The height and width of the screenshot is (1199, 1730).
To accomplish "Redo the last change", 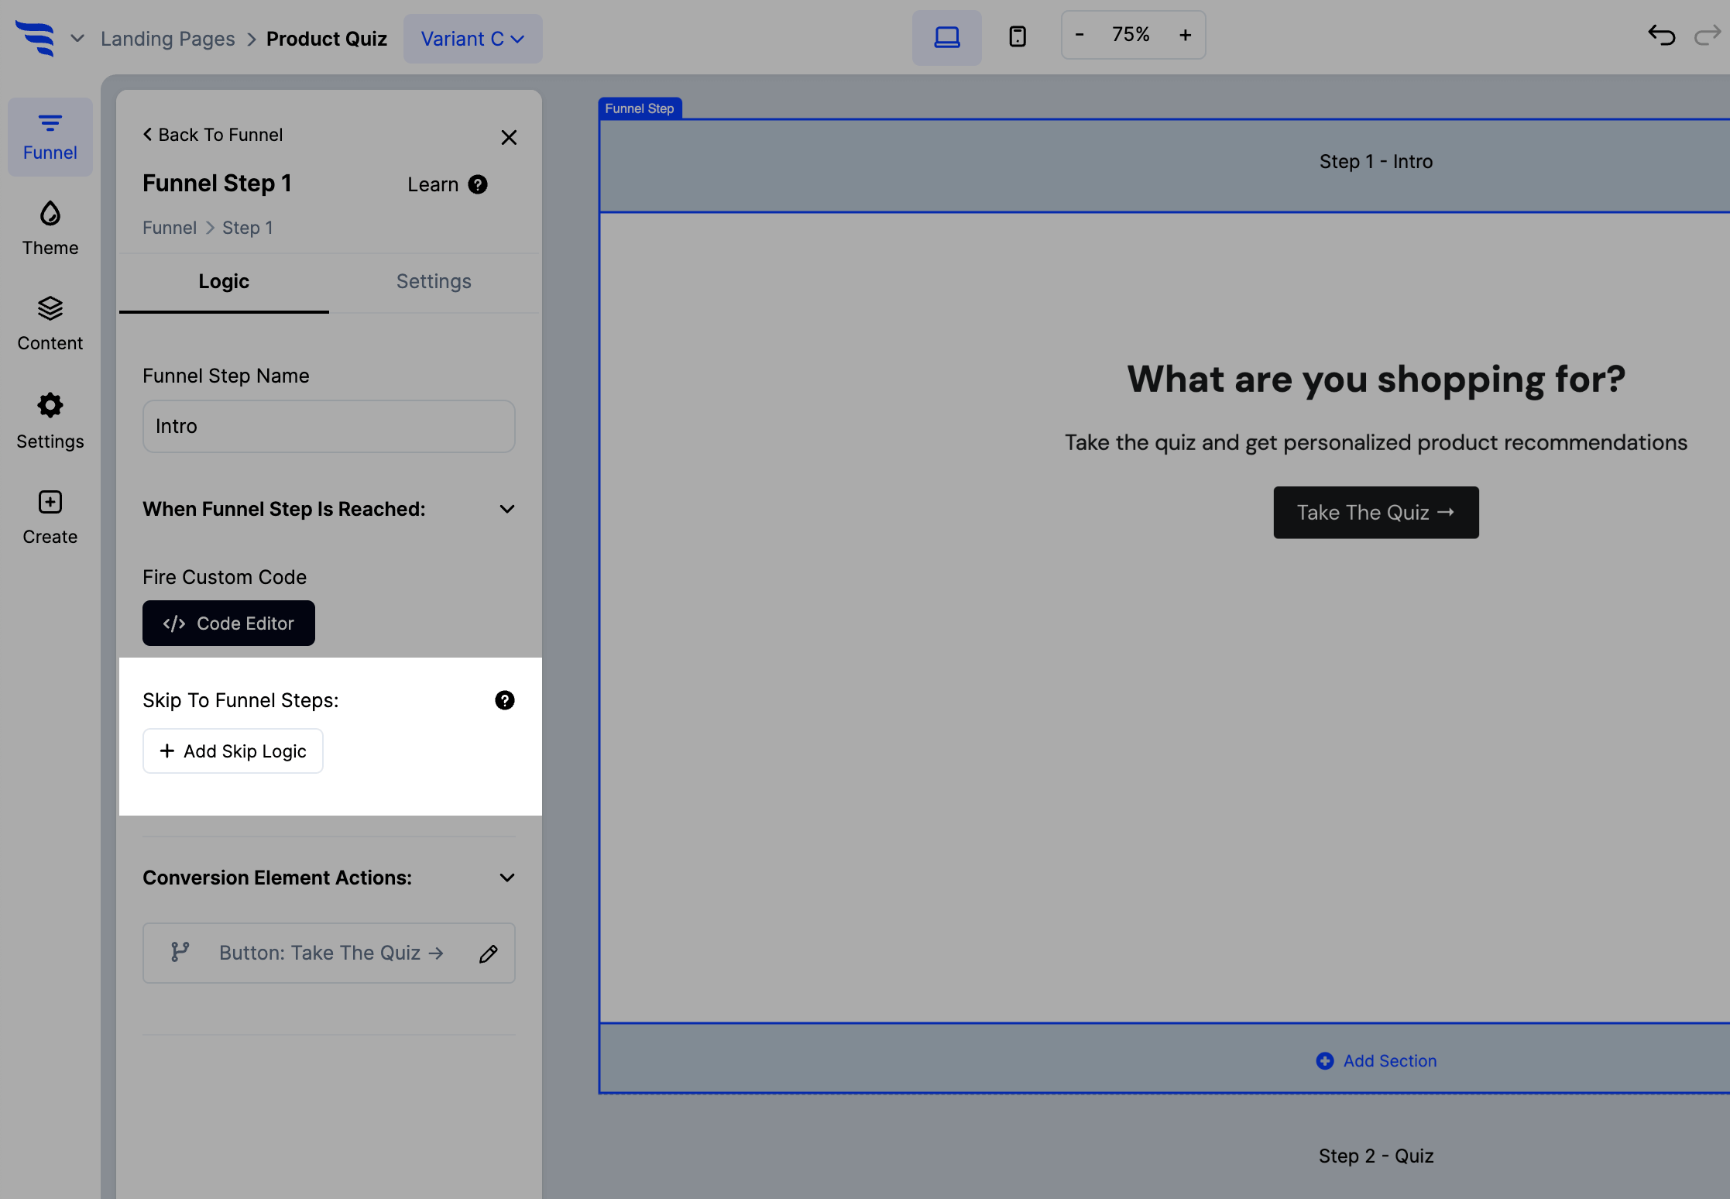I will tap(1707, 36).
